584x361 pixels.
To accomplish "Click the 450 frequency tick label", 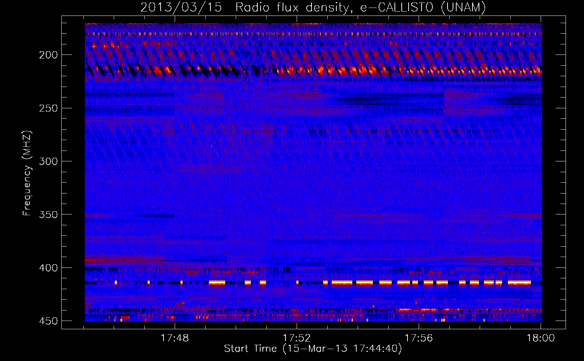I will pos(48,321).
